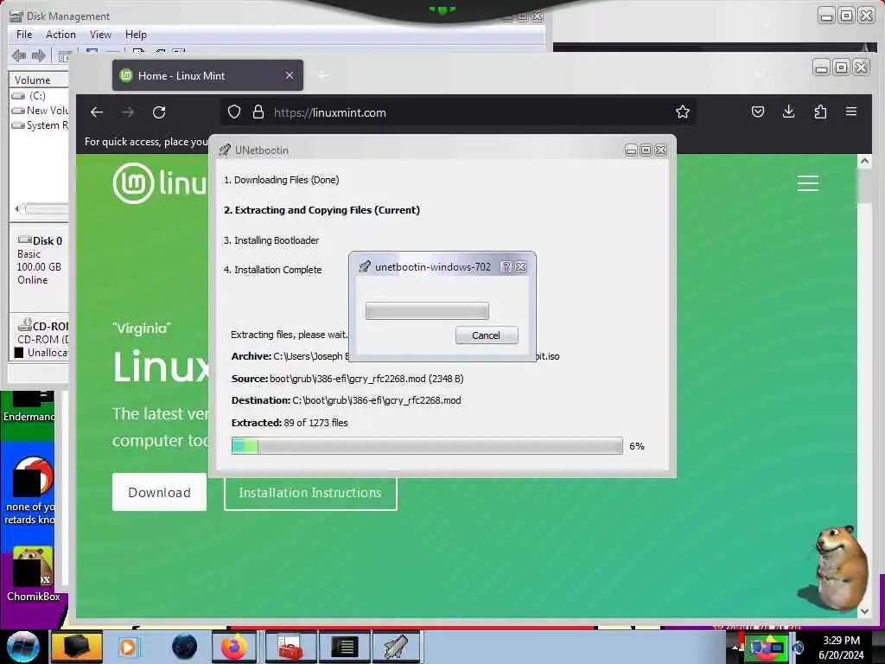
Task: Click Disk Management toolbar back arrow
Action: tap(19, 55)
